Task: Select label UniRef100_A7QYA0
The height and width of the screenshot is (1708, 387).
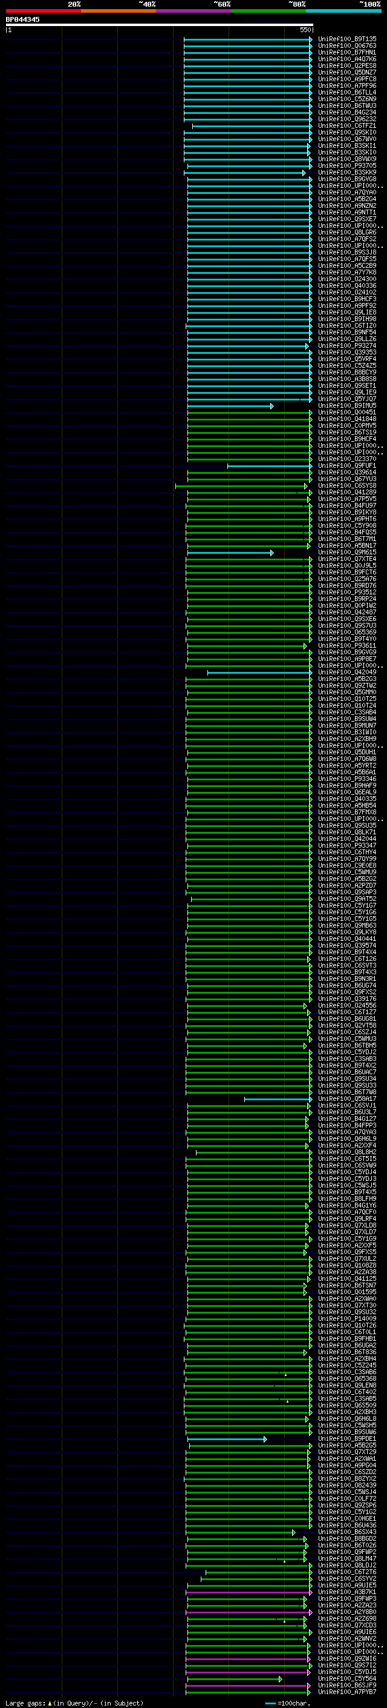Action: (x=347, y=192)
